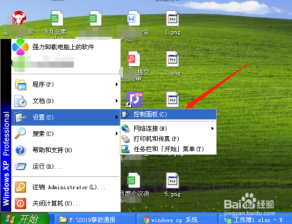Click the red 关闭计算机 power icon
Screen dimensions: 292x224
[x=20, y=203]
